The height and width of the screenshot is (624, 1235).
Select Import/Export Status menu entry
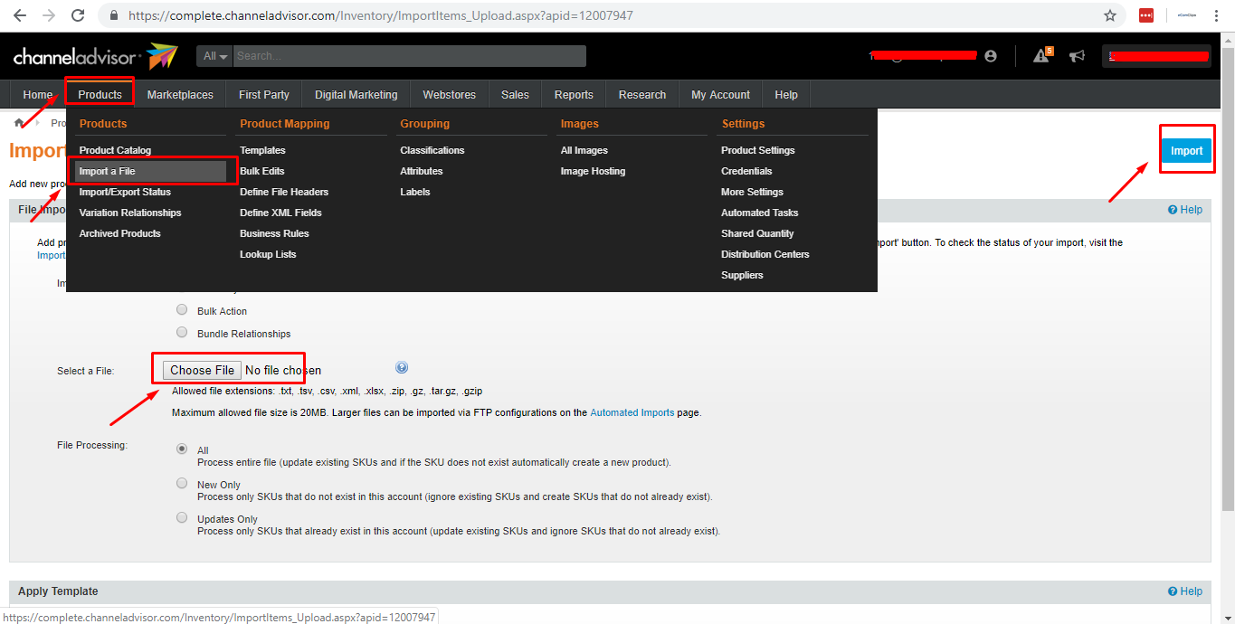coord(125,192)
